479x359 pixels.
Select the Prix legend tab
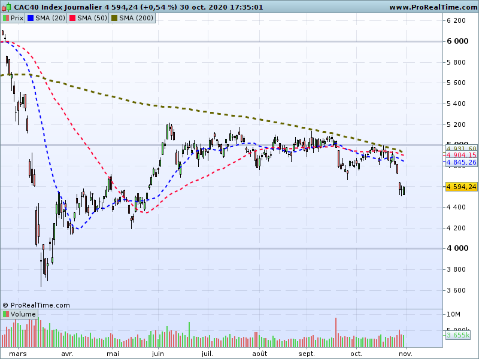13,18
